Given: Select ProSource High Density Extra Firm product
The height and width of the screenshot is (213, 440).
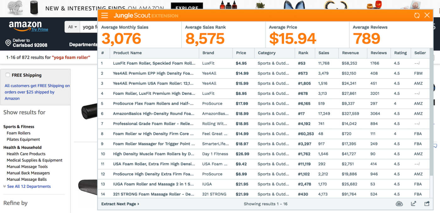Looking at the screenshot, I should coord(153,174).
